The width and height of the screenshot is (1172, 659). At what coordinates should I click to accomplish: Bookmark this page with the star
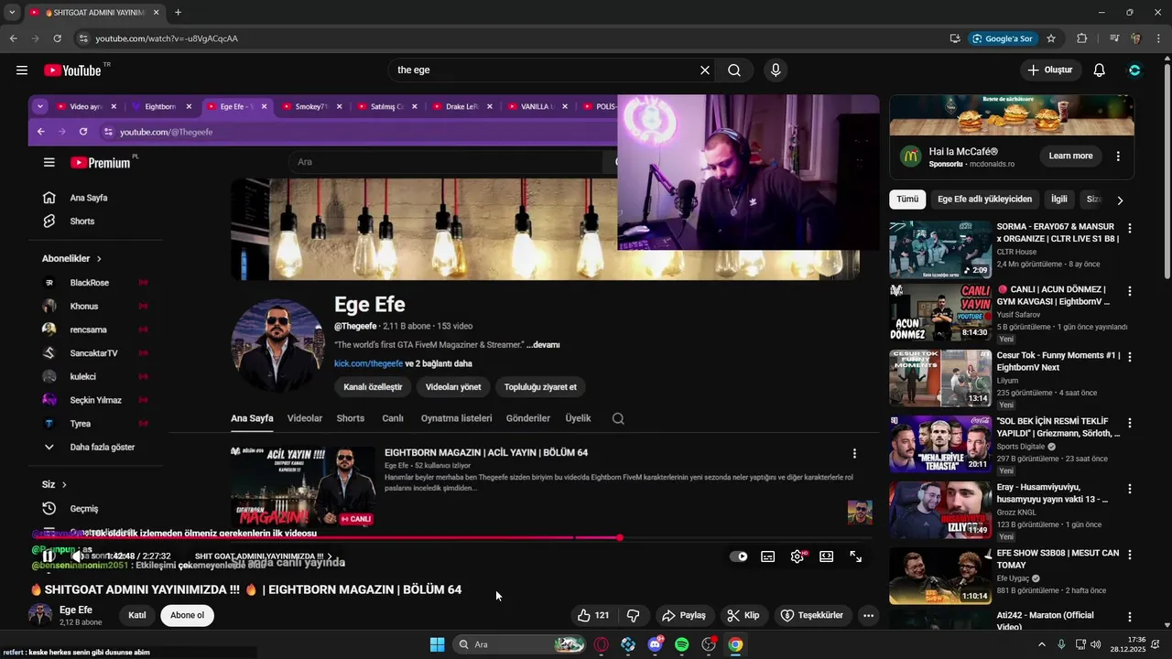point(1051,38)
